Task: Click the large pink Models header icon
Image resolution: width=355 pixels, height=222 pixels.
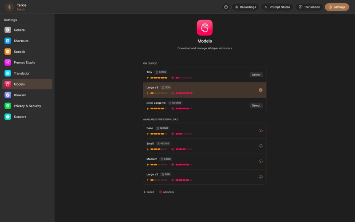Action: pos(205,28)
